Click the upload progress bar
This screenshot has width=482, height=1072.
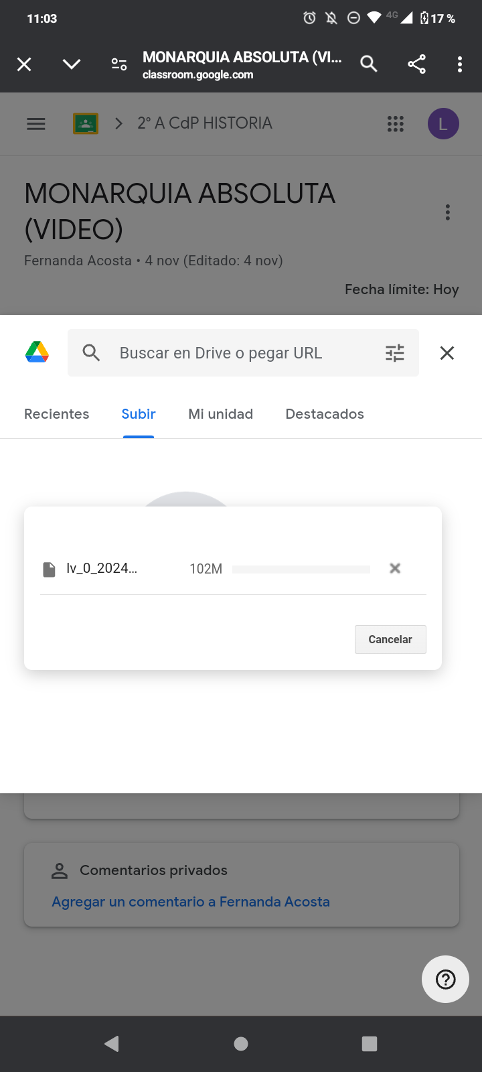301,569
